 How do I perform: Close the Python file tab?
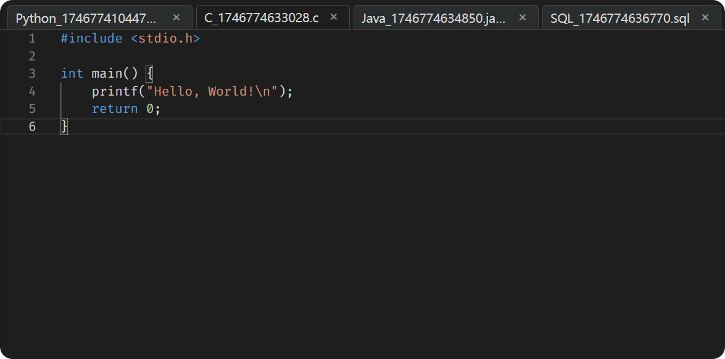point(176,17)
